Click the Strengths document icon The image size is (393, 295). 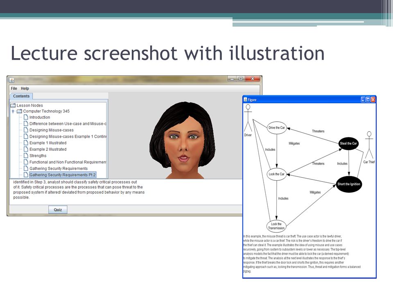click(26, 156)
